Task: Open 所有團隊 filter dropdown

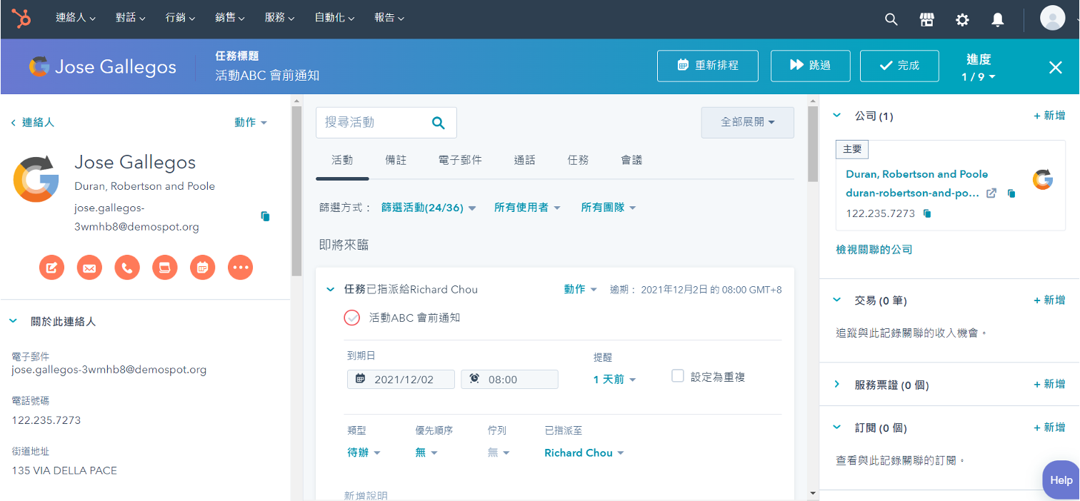Action: [608, 208]
